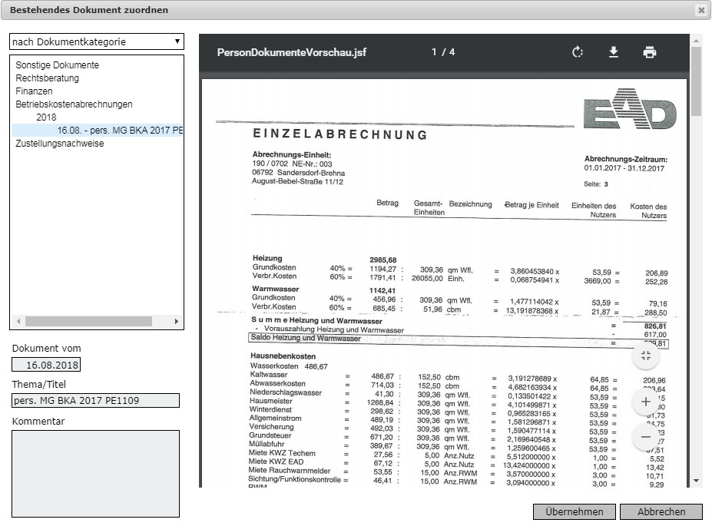
Task: Click the Miete Rauchwarnmelder row label
Action: [290, 471]
